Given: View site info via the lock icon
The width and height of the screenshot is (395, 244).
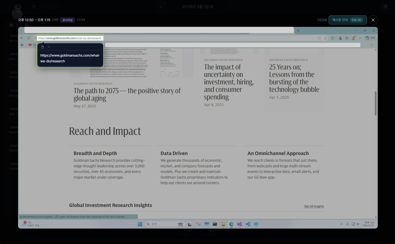Looking at the screenshot, I should tap(35, 38).
